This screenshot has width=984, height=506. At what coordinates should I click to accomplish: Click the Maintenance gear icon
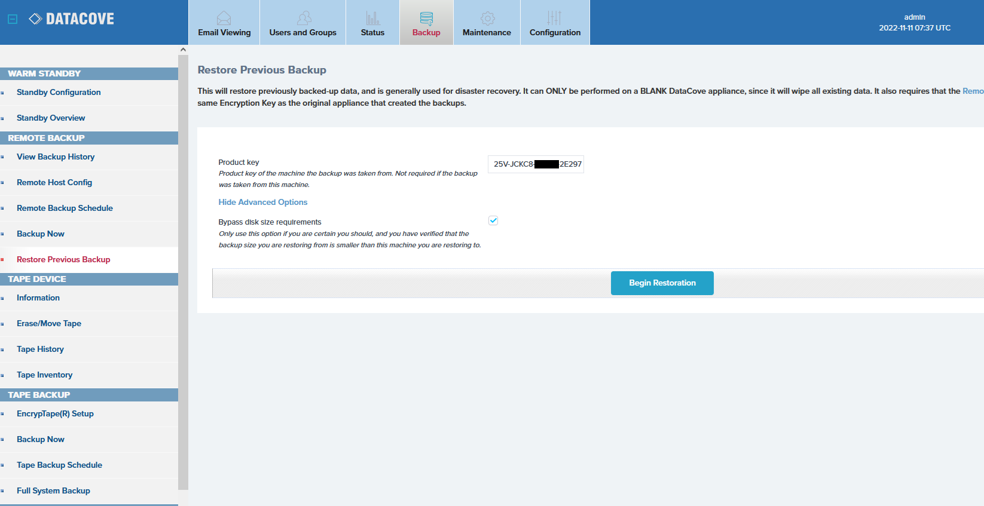(487, 18)
